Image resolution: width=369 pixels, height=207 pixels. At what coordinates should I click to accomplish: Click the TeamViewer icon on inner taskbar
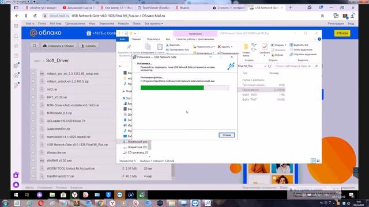pos(119,195)
